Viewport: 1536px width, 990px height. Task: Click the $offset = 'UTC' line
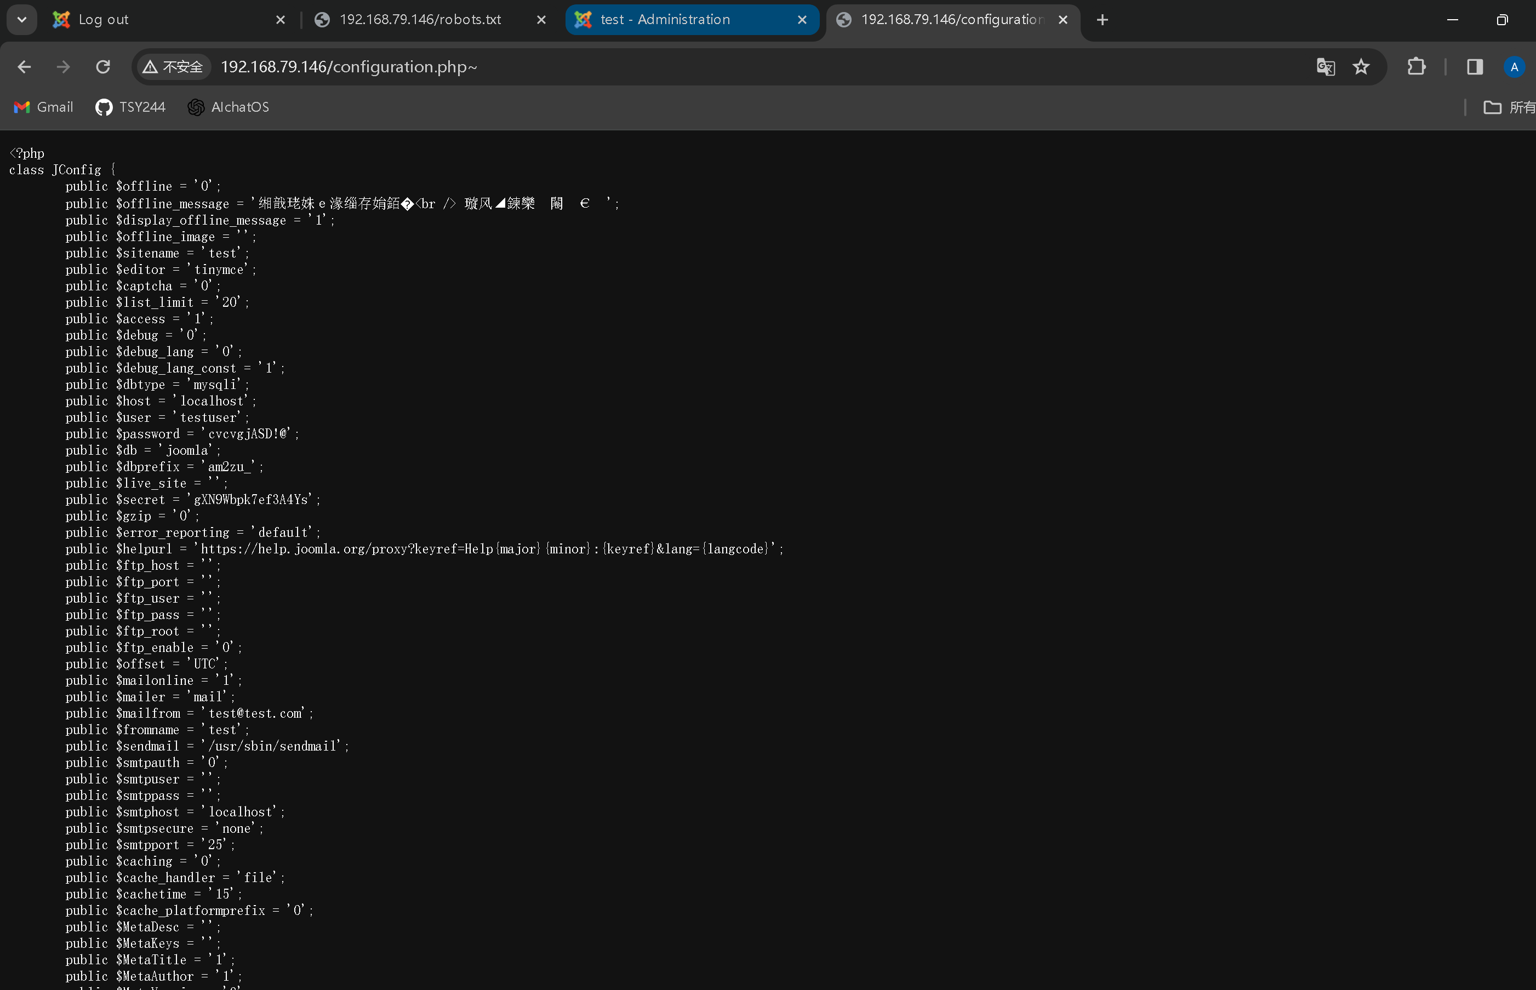(x=146, y=664)
